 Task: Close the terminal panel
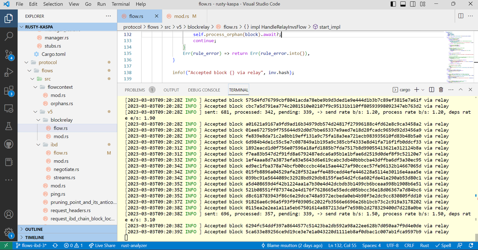click(470, 89)
